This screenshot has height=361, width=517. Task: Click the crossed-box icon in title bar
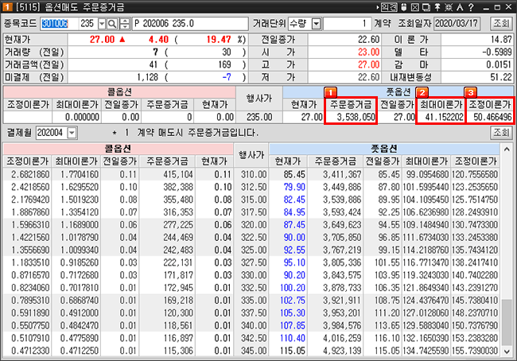(414, 7)
